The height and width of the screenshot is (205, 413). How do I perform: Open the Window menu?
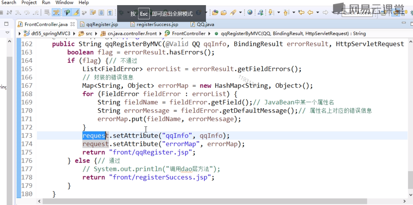pos(64,2)
